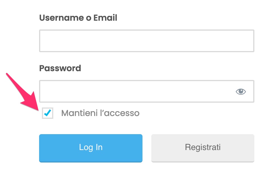
Task: Disable the stay logged in checkbox
Action: pos(48,113)
